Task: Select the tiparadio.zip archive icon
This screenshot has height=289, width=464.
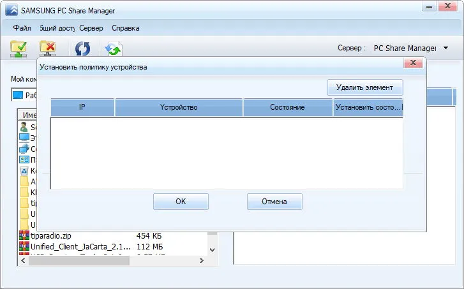Action: click(24, 235)
